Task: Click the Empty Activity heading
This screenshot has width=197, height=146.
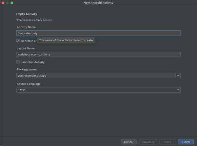Action: click(26, 14)
